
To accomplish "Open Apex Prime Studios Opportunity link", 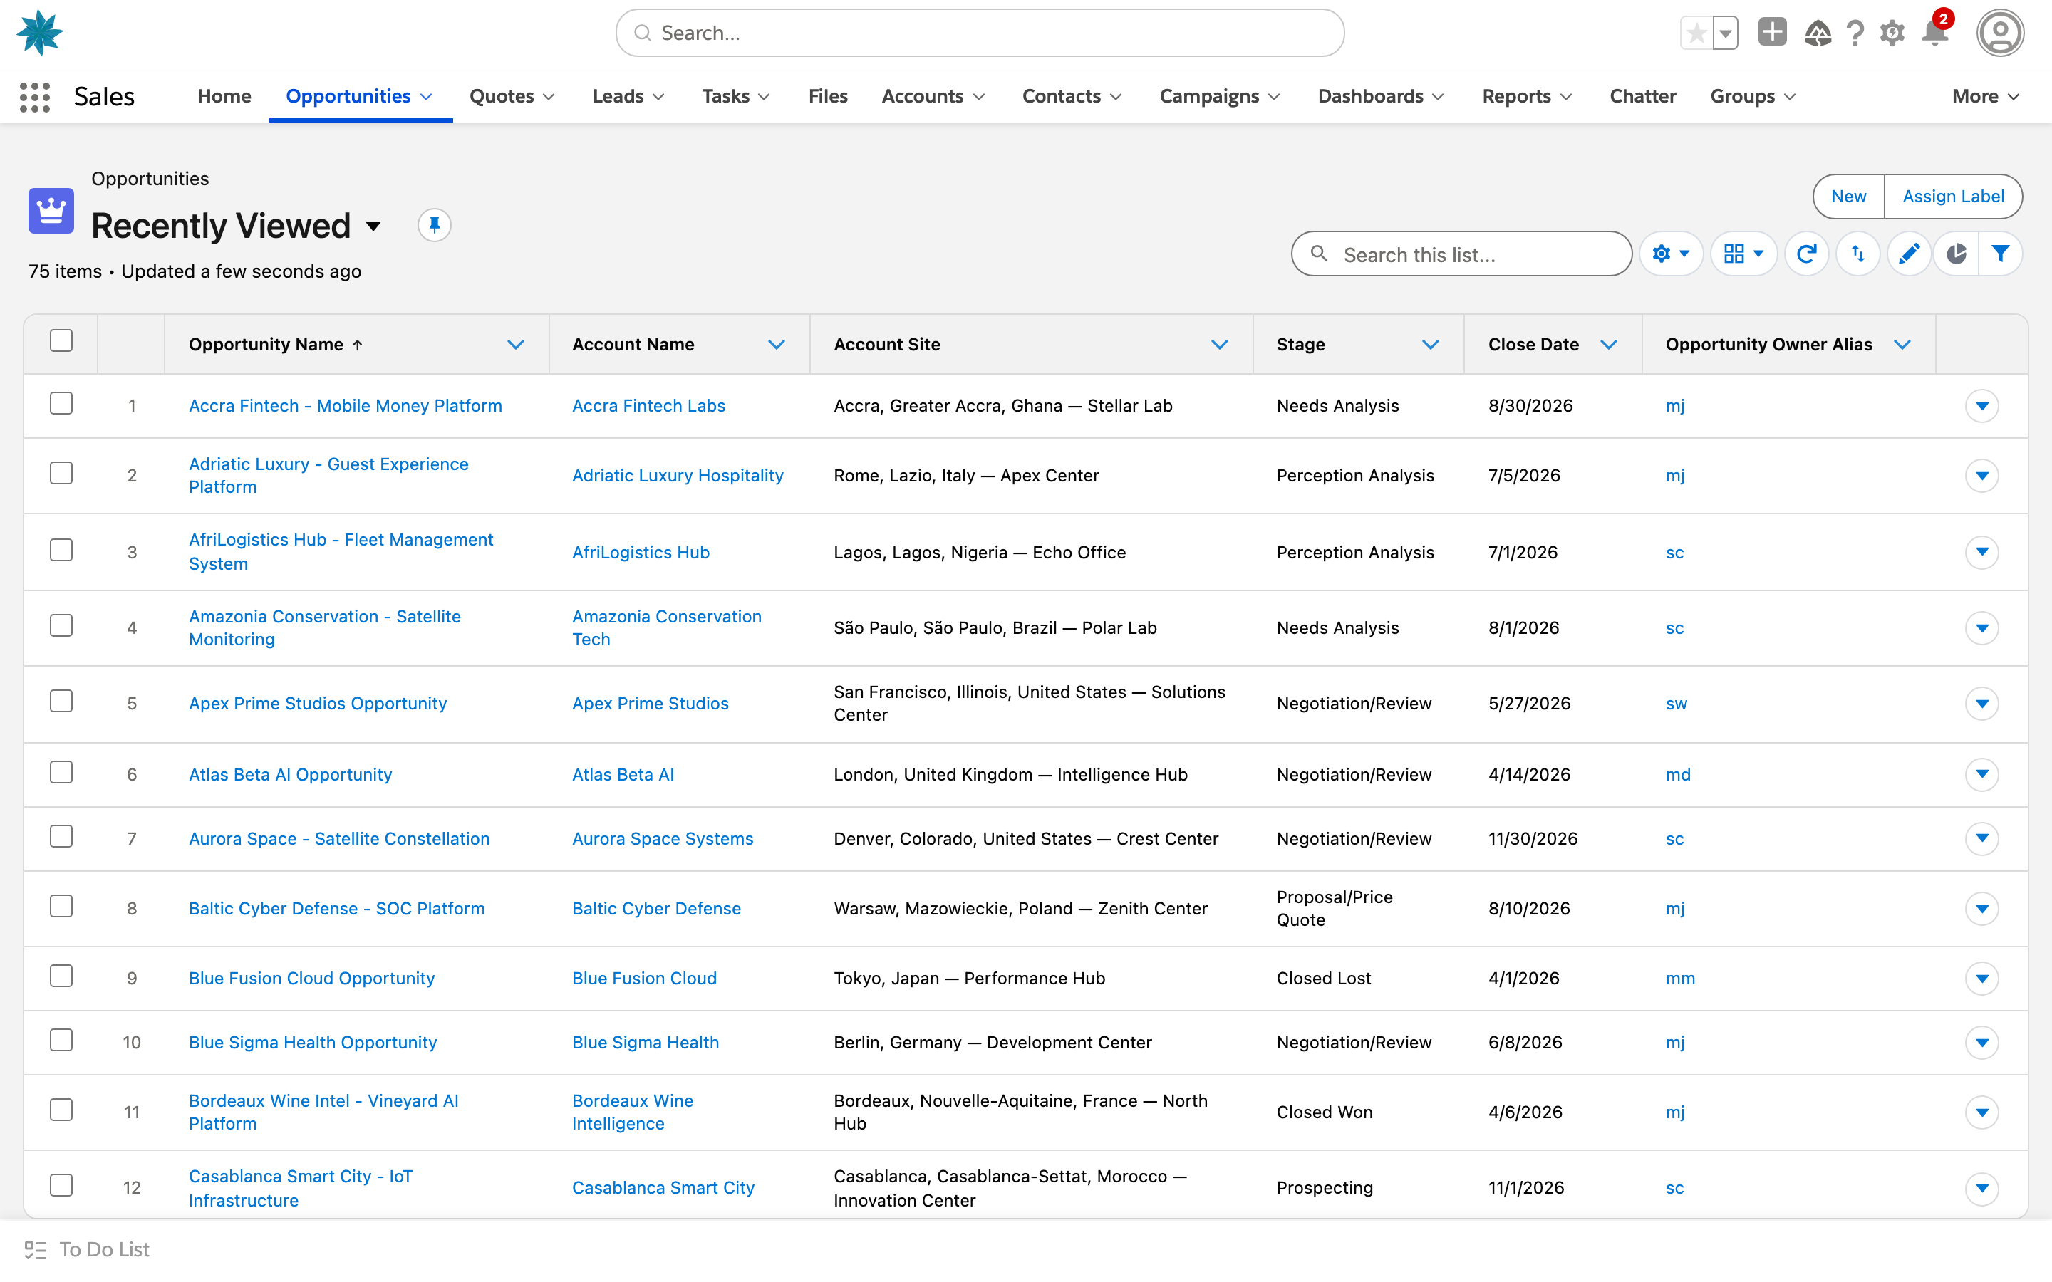I will [317, 703].
